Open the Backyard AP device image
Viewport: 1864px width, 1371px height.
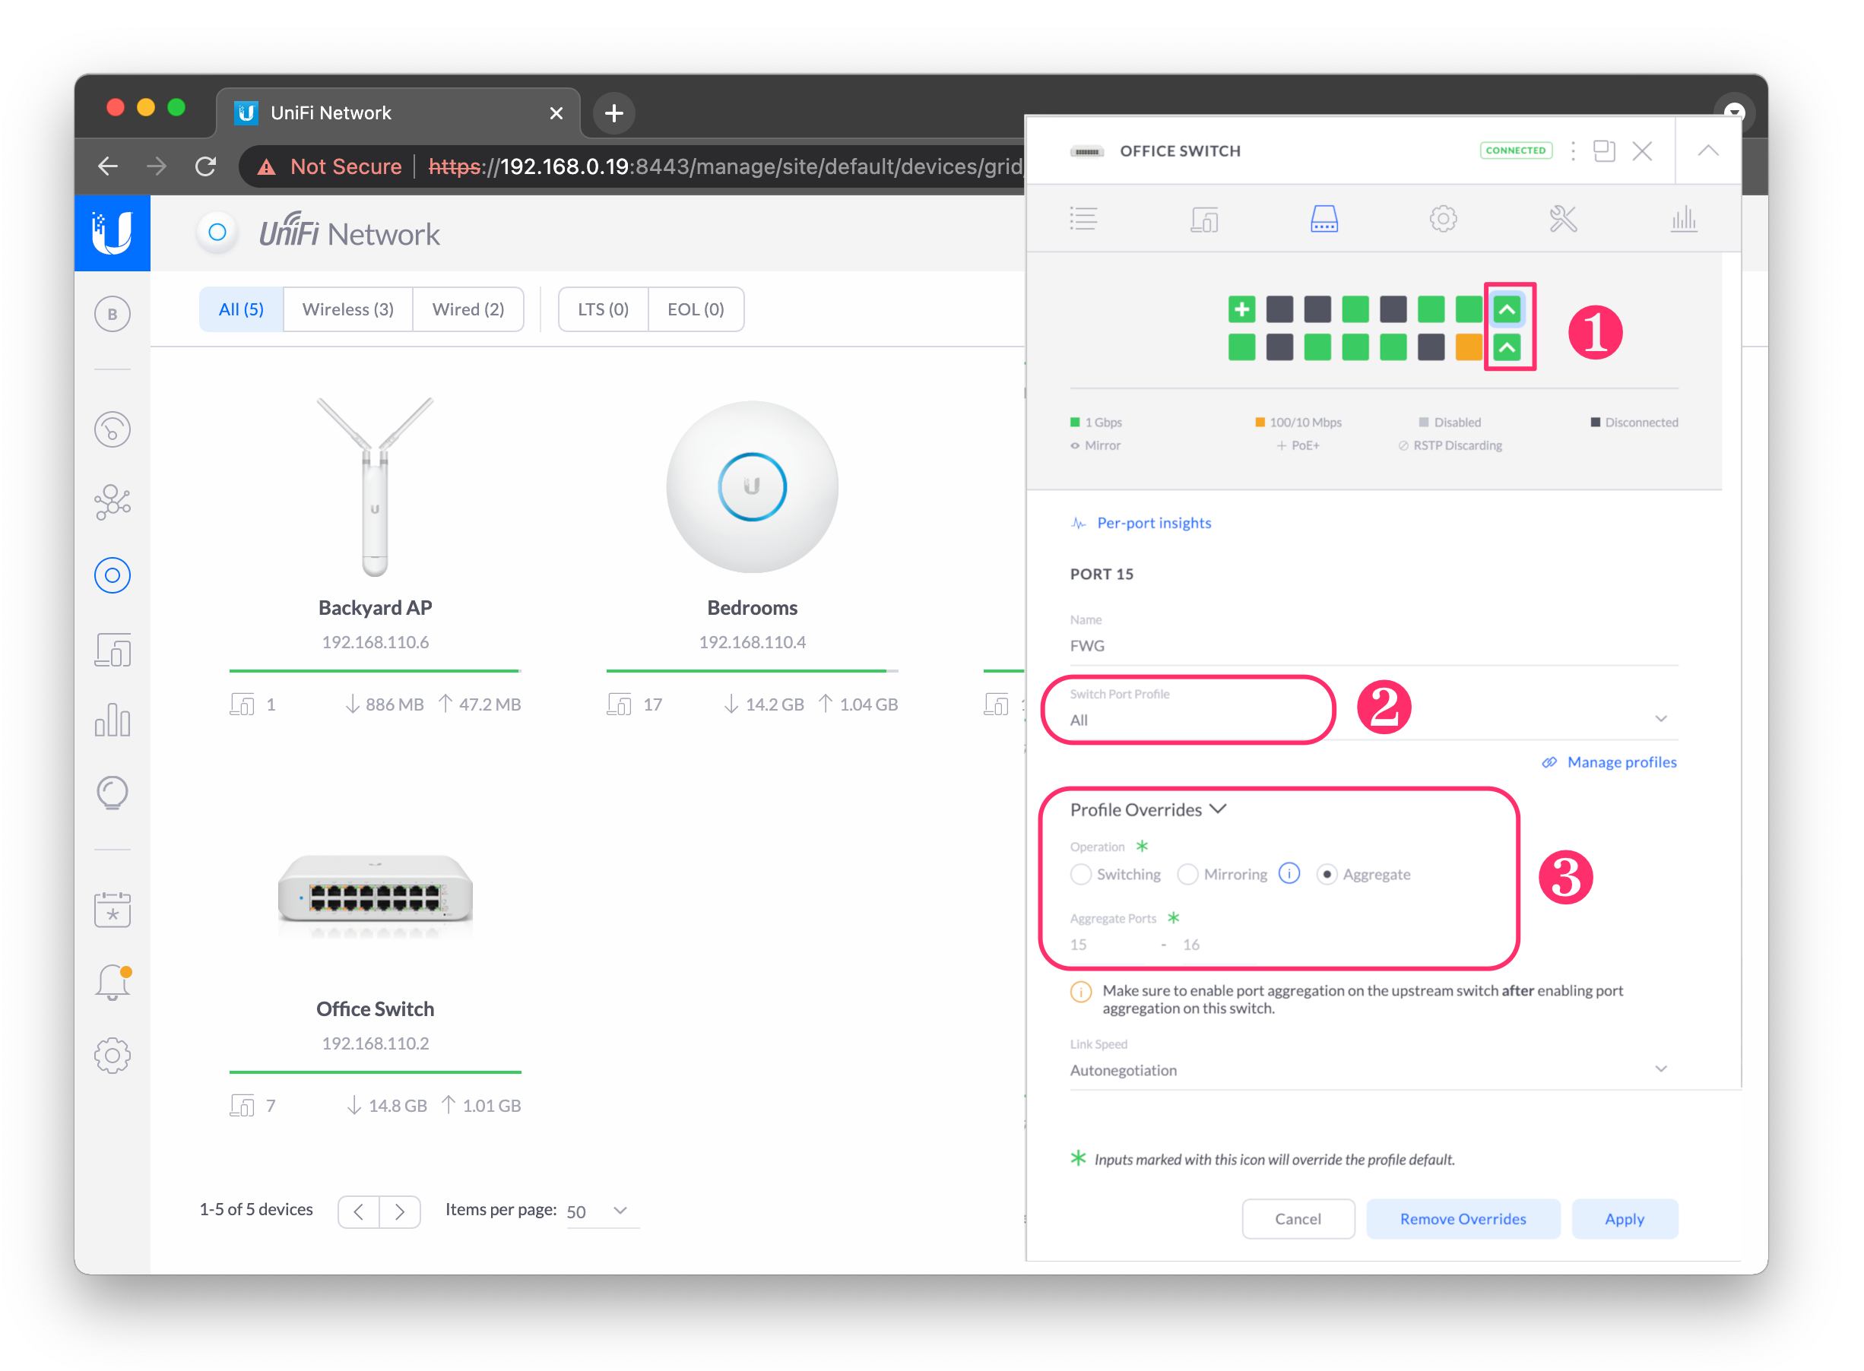[375, 486]
